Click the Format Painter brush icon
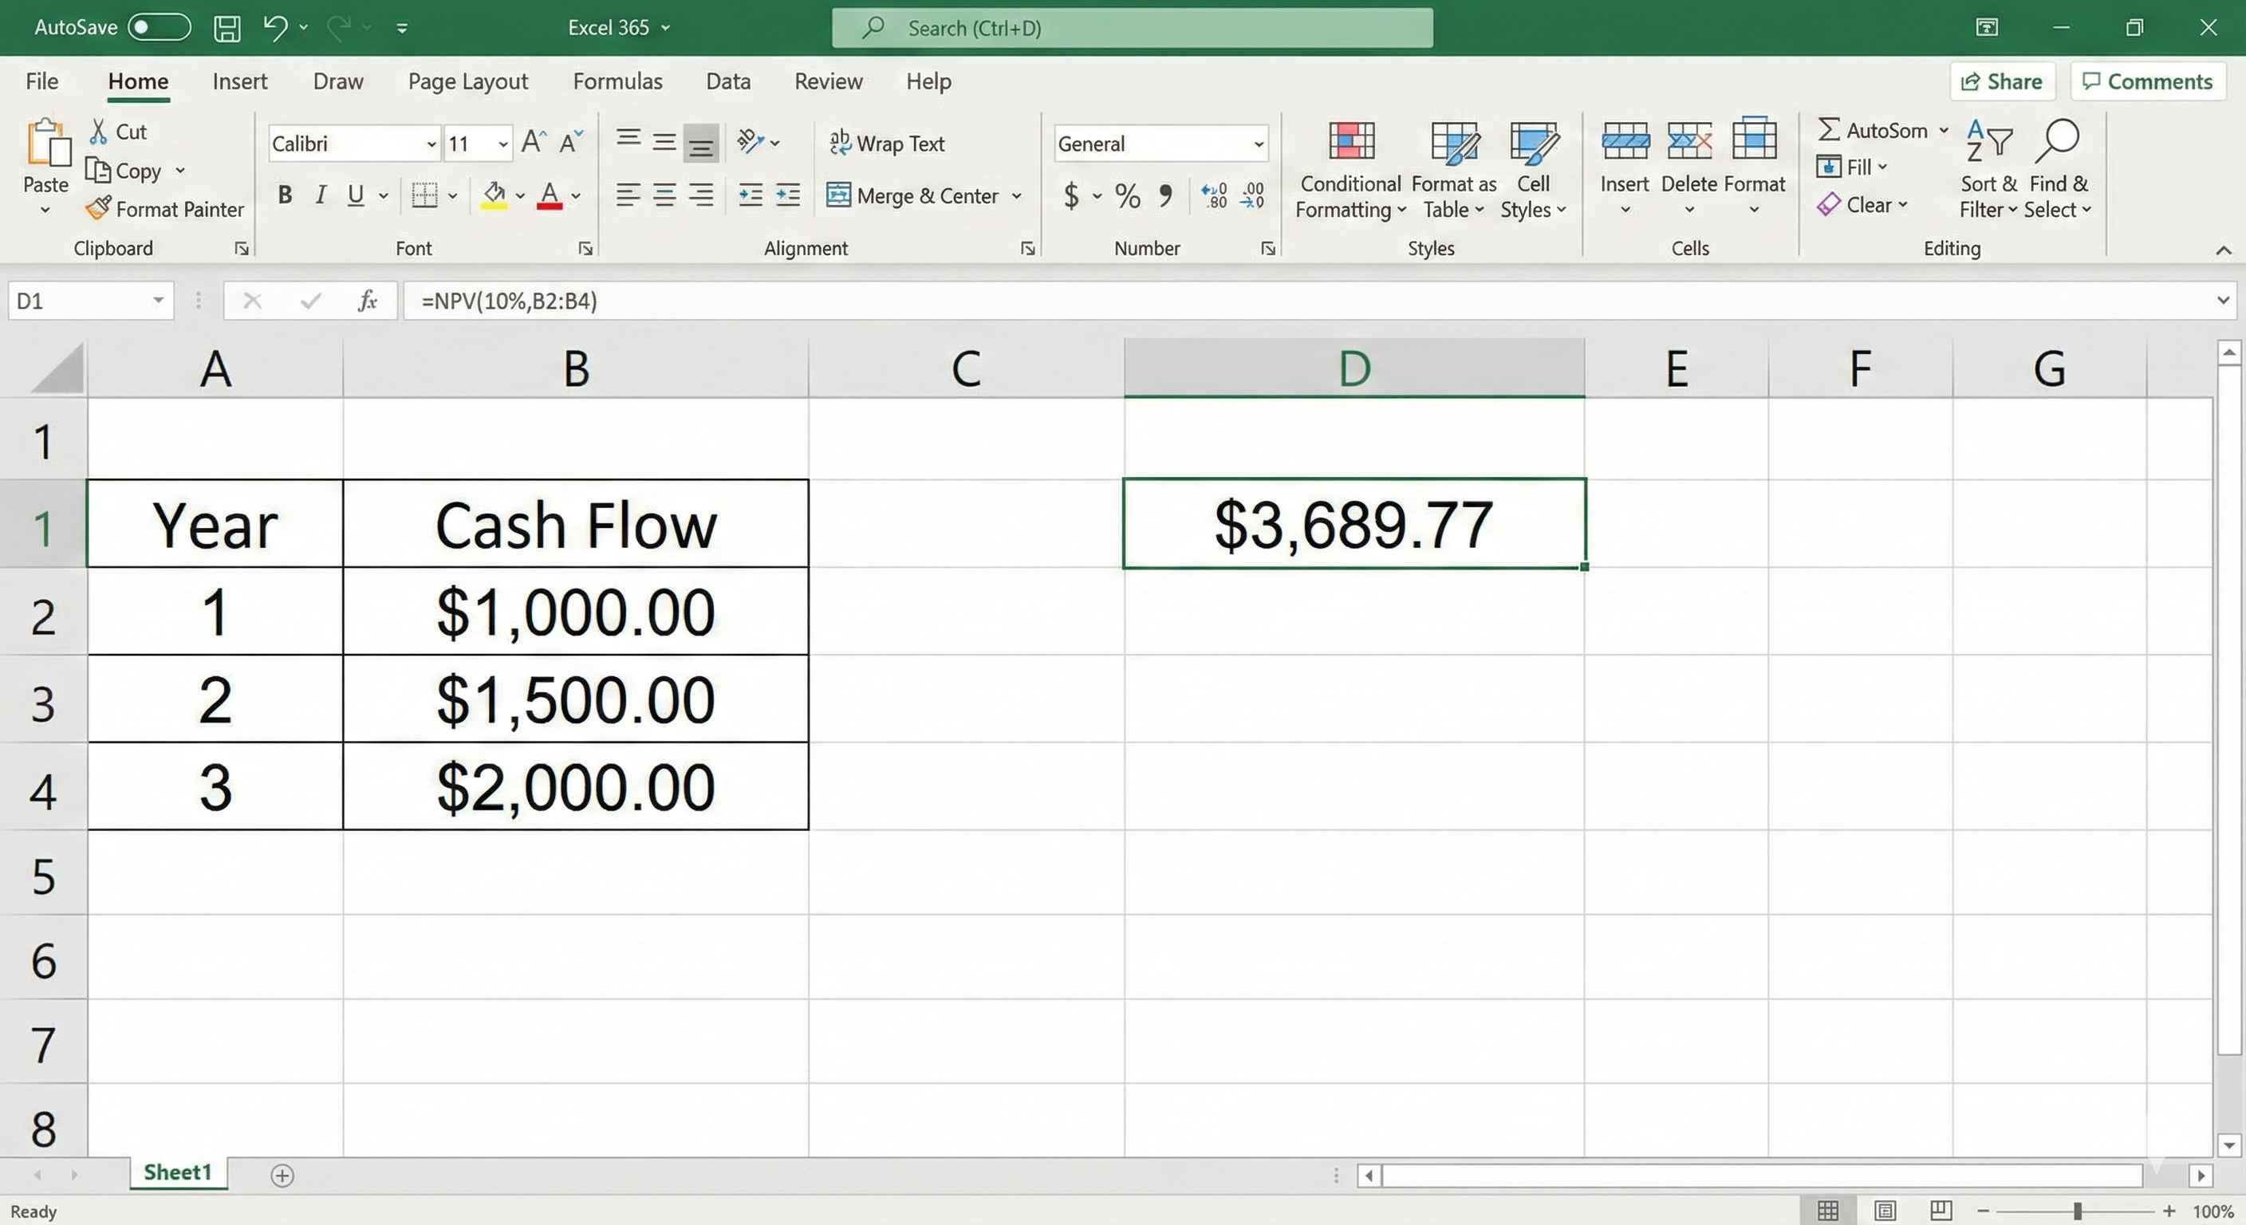The image size is (2246, 1225). tap(99, 208)
